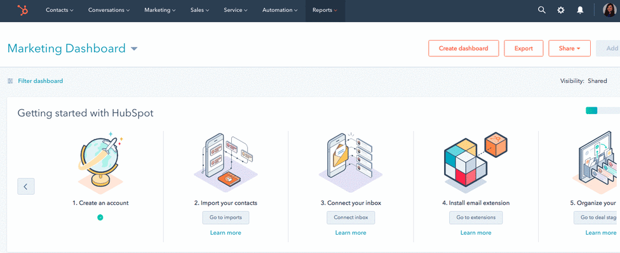Image resolution: width=620 pixels, height=253 pixels.
Task: Click the Export button
Action: coord(523,49)
